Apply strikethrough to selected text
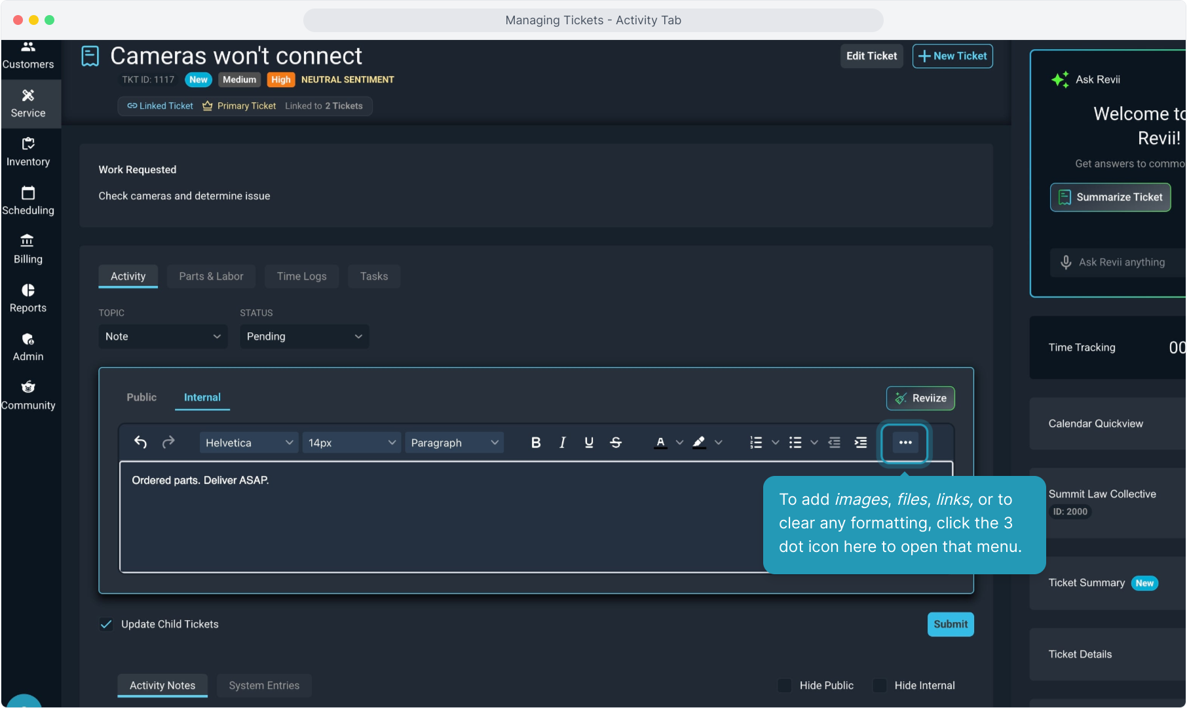1187x708 pixels. pyautogui.click(x=615, y=442)
